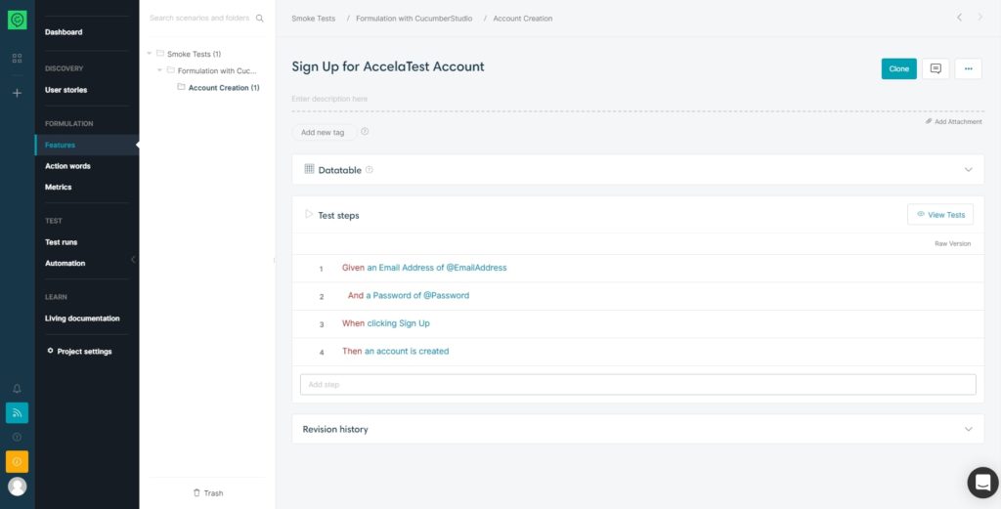Click the Datatable help icon
This screenshot has width=1001, height=509.
coord(369,170)
